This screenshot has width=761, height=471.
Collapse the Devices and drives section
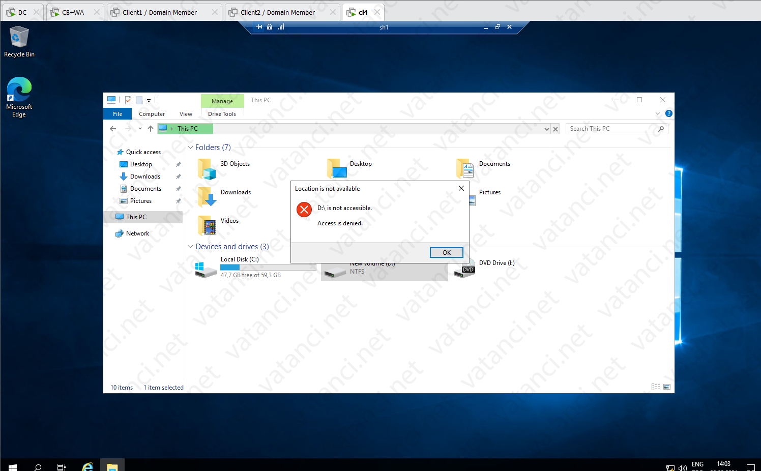coord(190,246)
